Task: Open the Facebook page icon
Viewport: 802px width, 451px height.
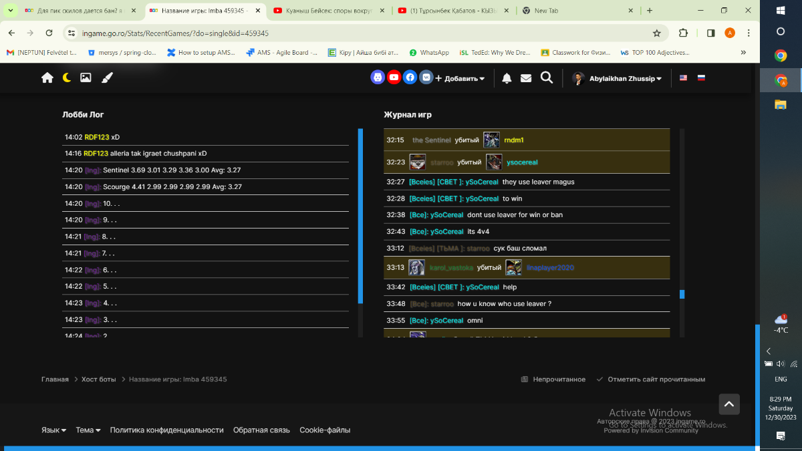Action: pyautogui.click(x=410, y=78)
